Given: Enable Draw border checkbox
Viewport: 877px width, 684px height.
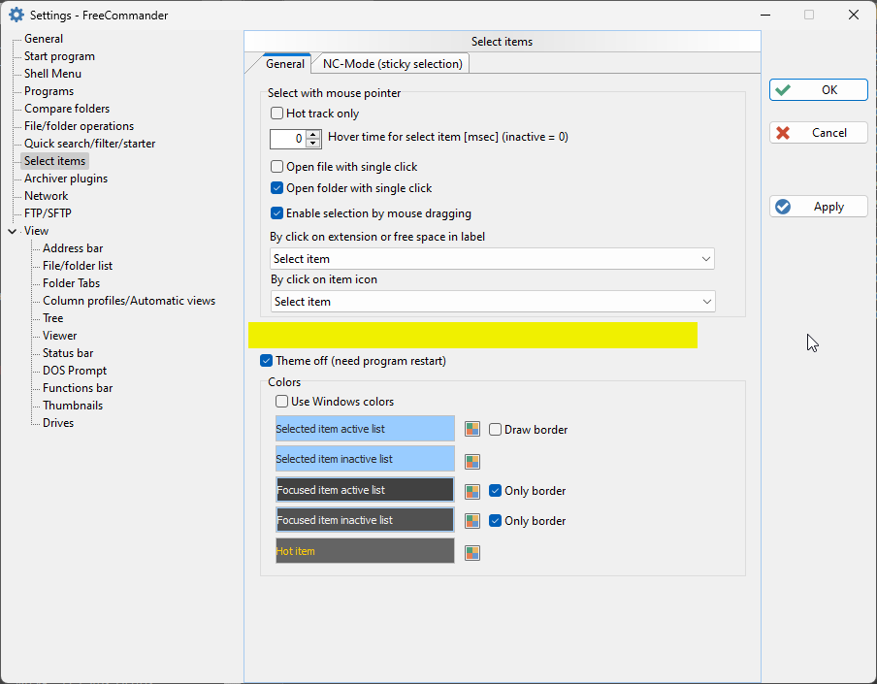Looking at the screenshot, I should click(495, 430).
